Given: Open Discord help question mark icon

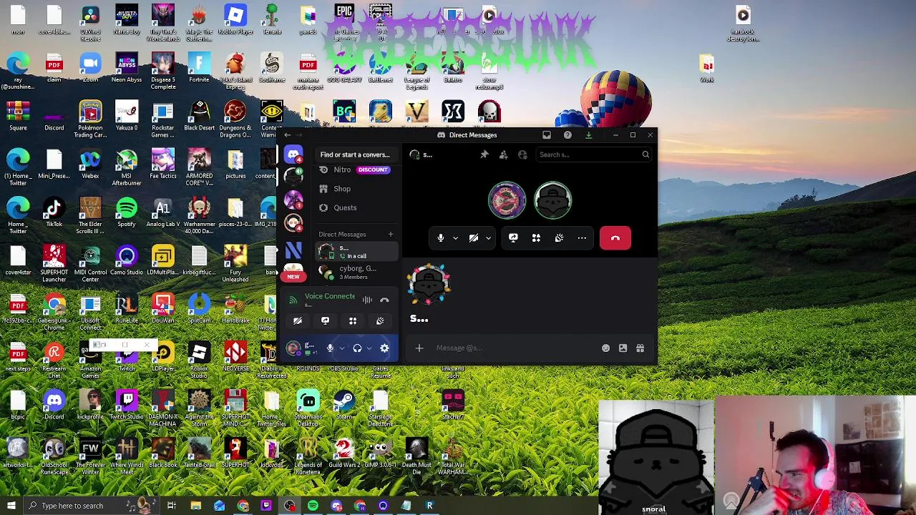Looking at the screenshot, I should [x=567, y=135].
